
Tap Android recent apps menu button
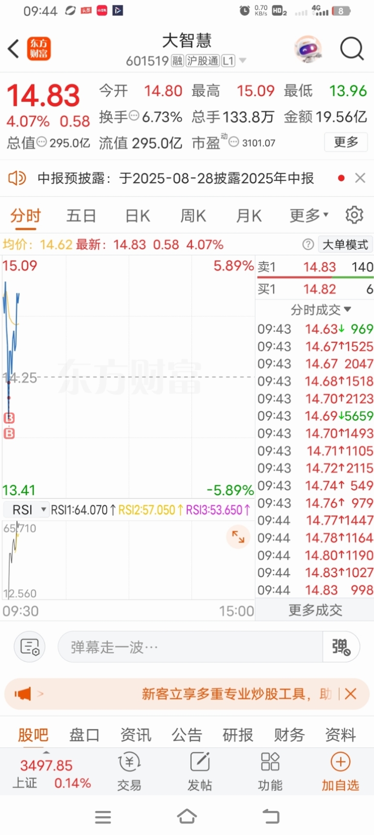pyautogui.click(x=103, y=817)
